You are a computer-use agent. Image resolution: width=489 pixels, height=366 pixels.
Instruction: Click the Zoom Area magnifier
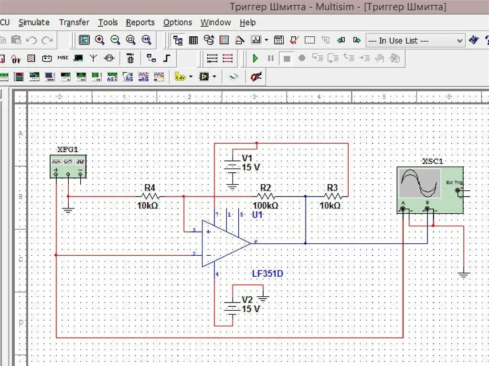[131, 40]
